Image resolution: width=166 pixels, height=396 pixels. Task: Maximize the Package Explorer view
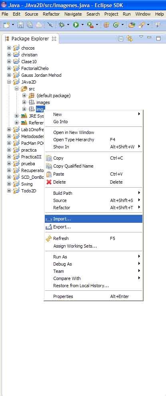158,38
